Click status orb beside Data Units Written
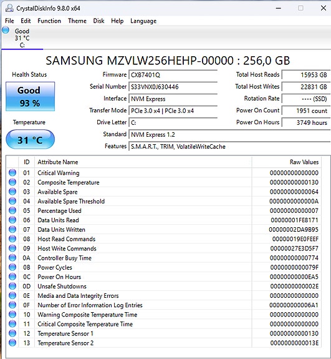 (12, 229)
